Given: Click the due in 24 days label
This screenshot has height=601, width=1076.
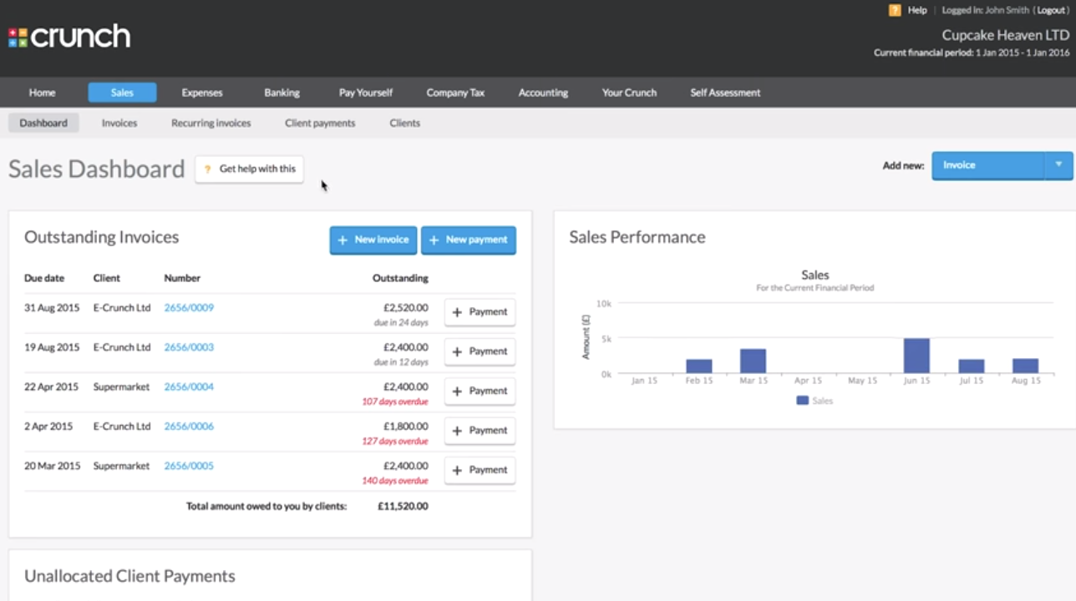Looking at the screenshot, I should [401, 322].
